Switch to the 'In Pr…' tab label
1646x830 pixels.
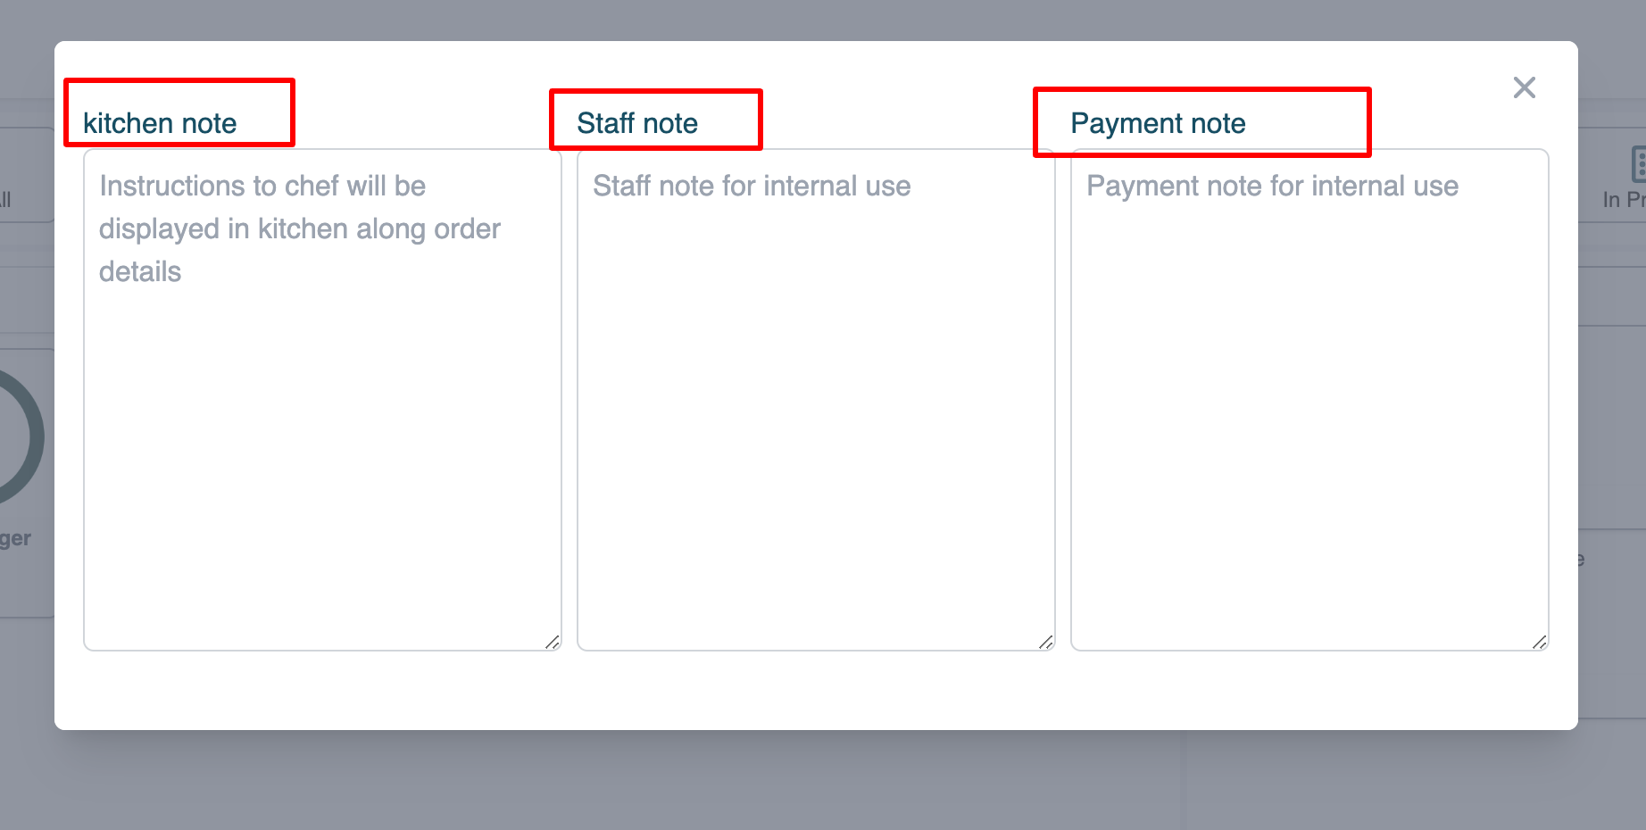coord(1623,200)
